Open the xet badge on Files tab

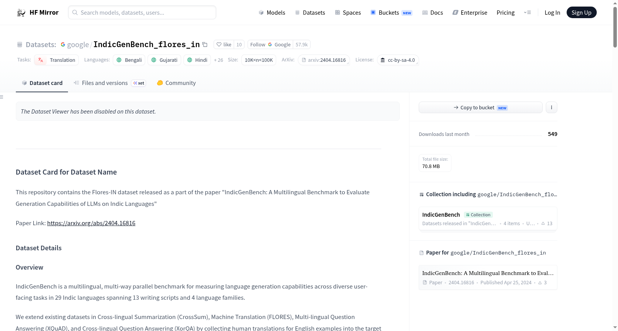point(139,83)
